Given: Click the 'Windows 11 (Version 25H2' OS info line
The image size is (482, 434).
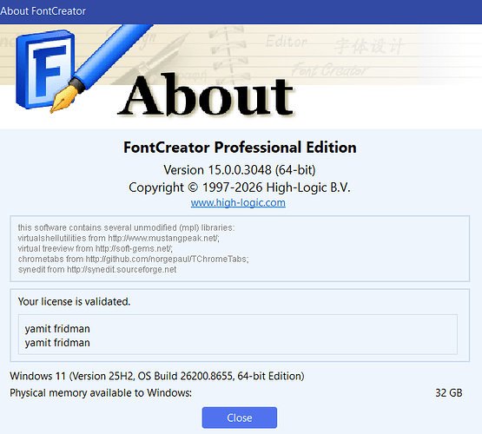Looking at the screenshot, I should (157, 376).
